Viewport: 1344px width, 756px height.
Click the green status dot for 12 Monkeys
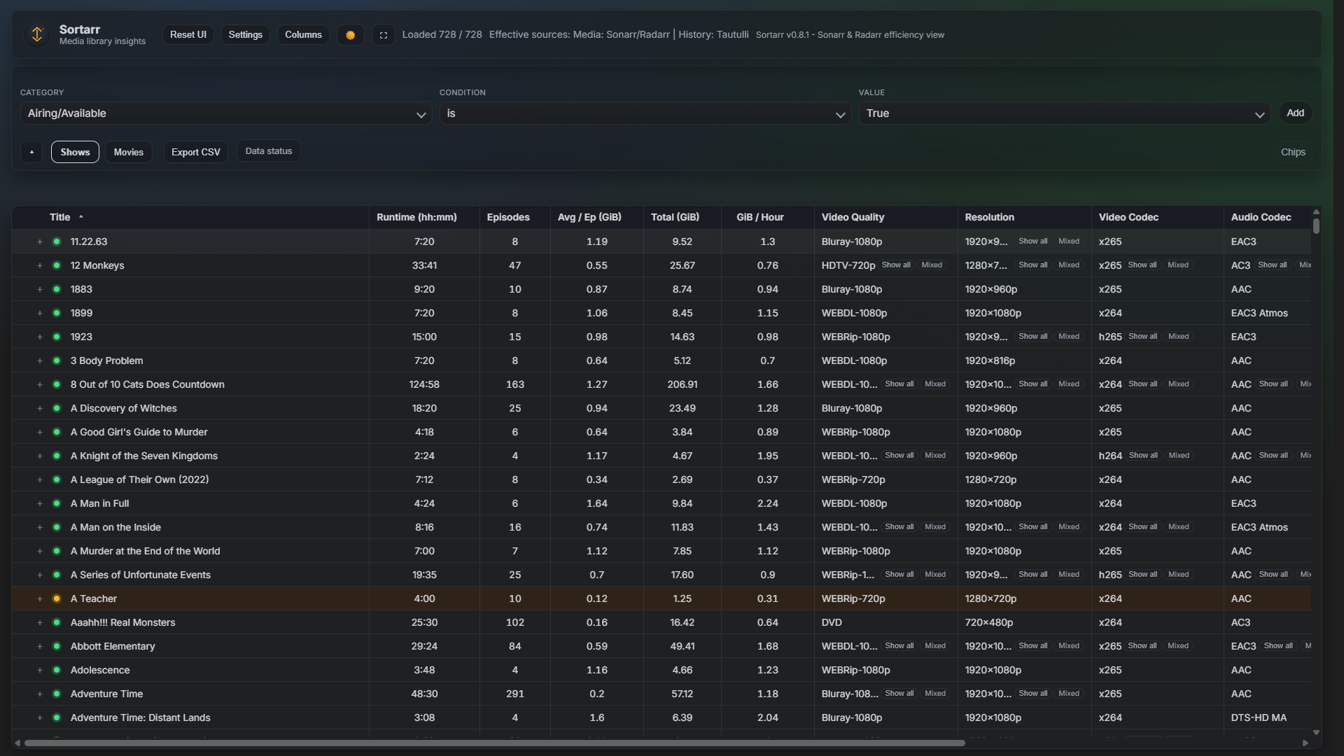57,266
